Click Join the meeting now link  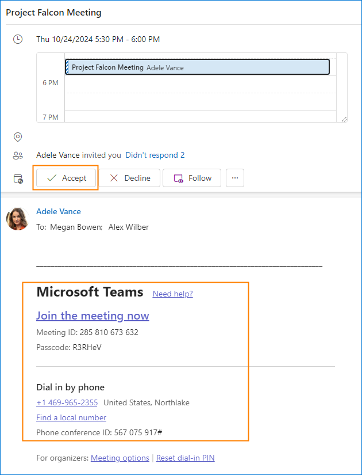tap(93, 316)
